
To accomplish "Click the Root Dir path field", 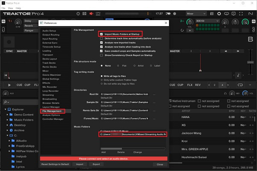I will pyautogui.click(x=124, y=94).
